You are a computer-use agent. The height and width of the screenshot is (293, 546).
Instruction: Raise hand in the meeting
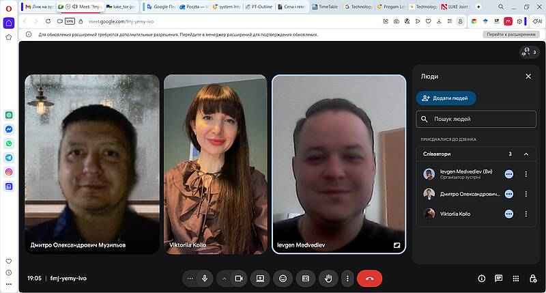328,279
